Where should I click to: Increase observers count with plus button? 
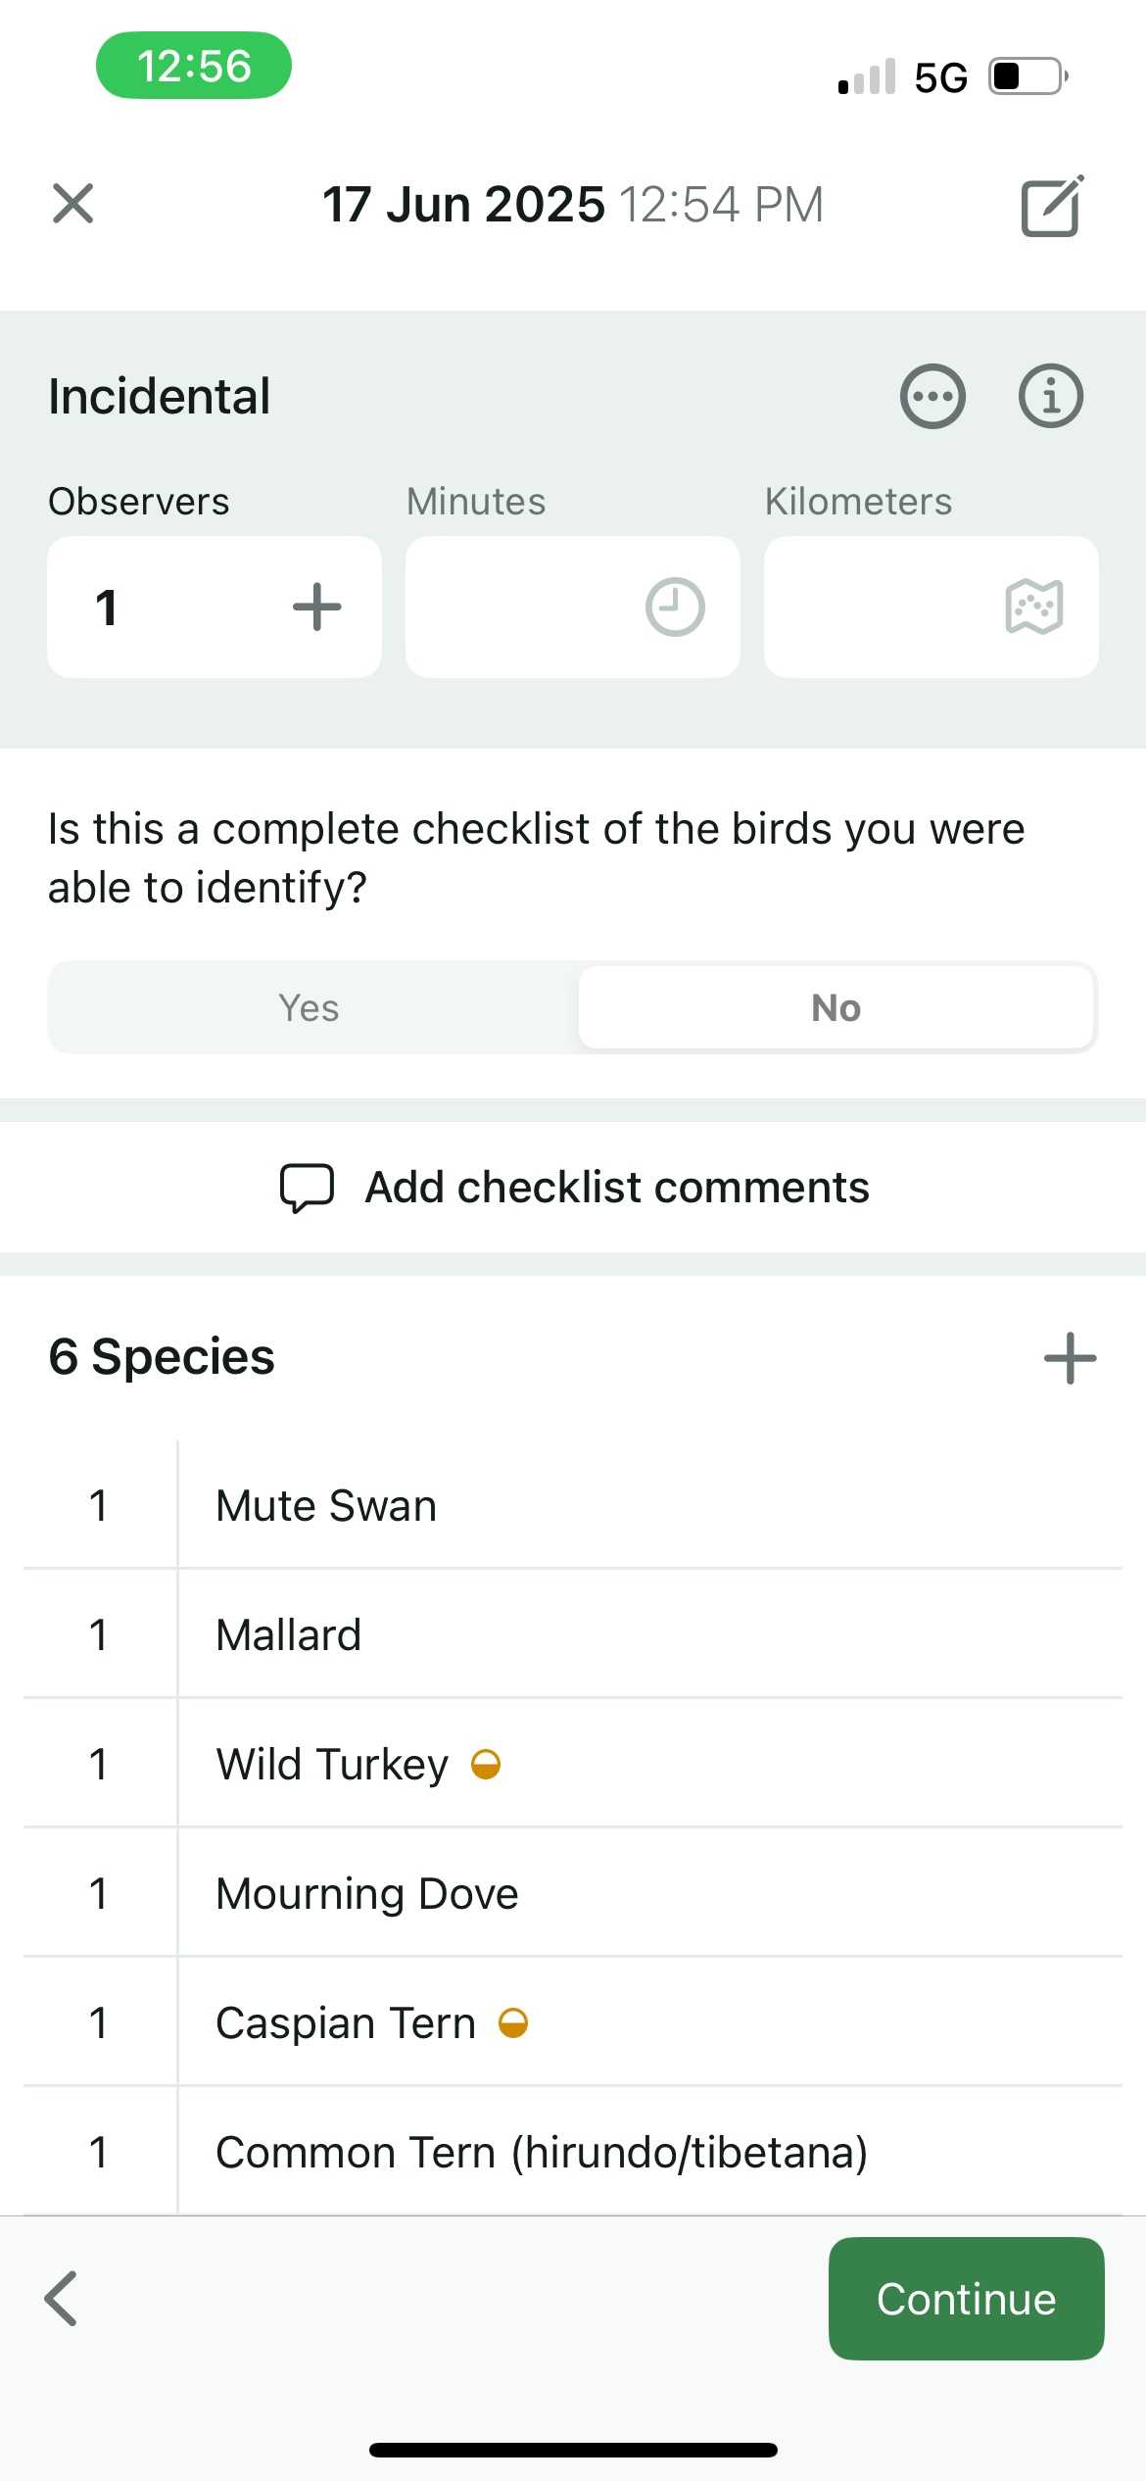(x=317, y=608)
